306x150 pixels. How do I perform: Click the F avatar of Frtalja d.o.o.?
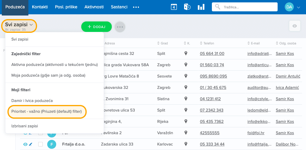pos(52,144)
